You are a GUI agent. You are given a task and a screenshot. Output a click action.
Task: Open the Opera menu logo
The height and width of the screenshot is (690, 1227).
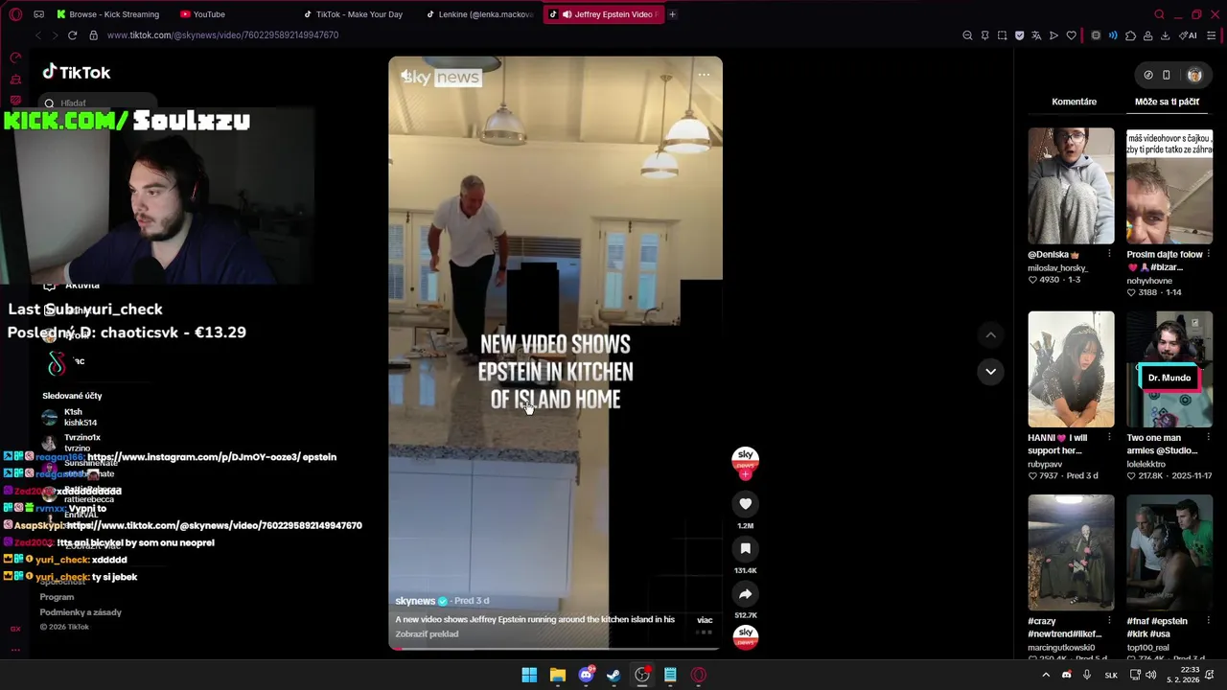15,14
